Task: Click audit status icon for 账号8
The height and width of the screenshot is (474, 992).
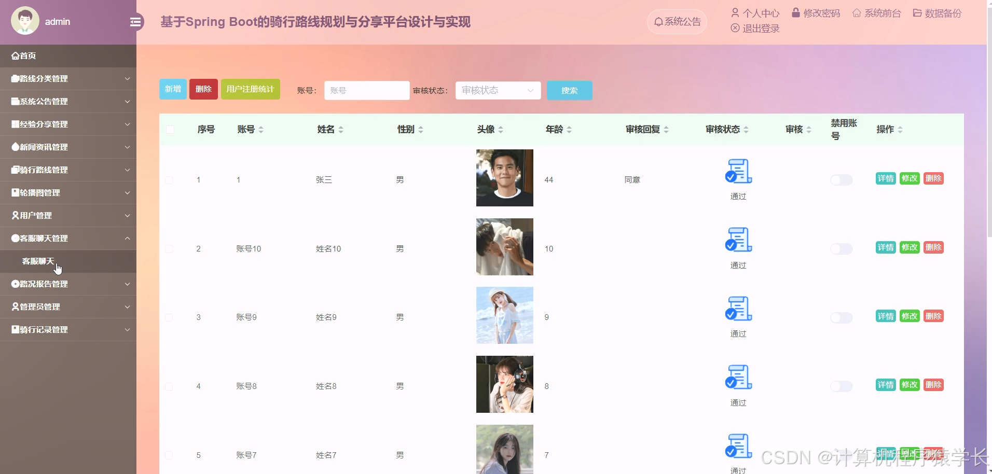Action: point(738,377)
